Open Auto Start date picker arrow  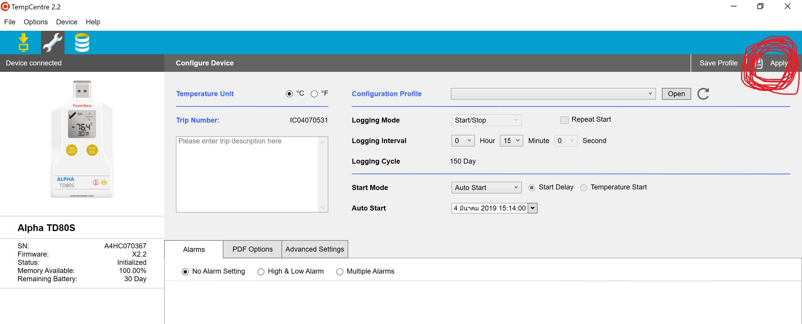533,208
